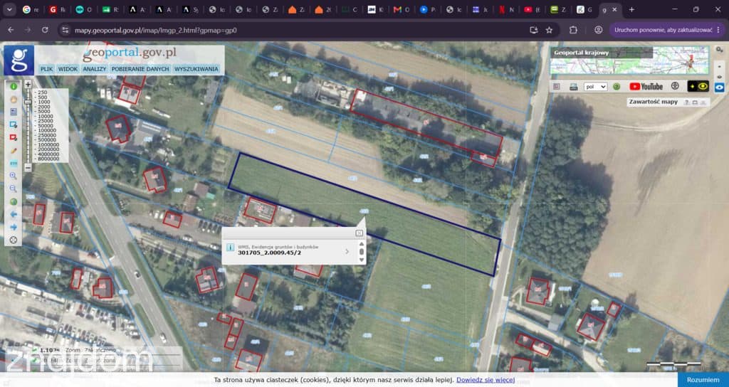The width and height of the screenshot is (729, 387).
Task: Show full extent with the globe icon
Action: tap(14, 201)
